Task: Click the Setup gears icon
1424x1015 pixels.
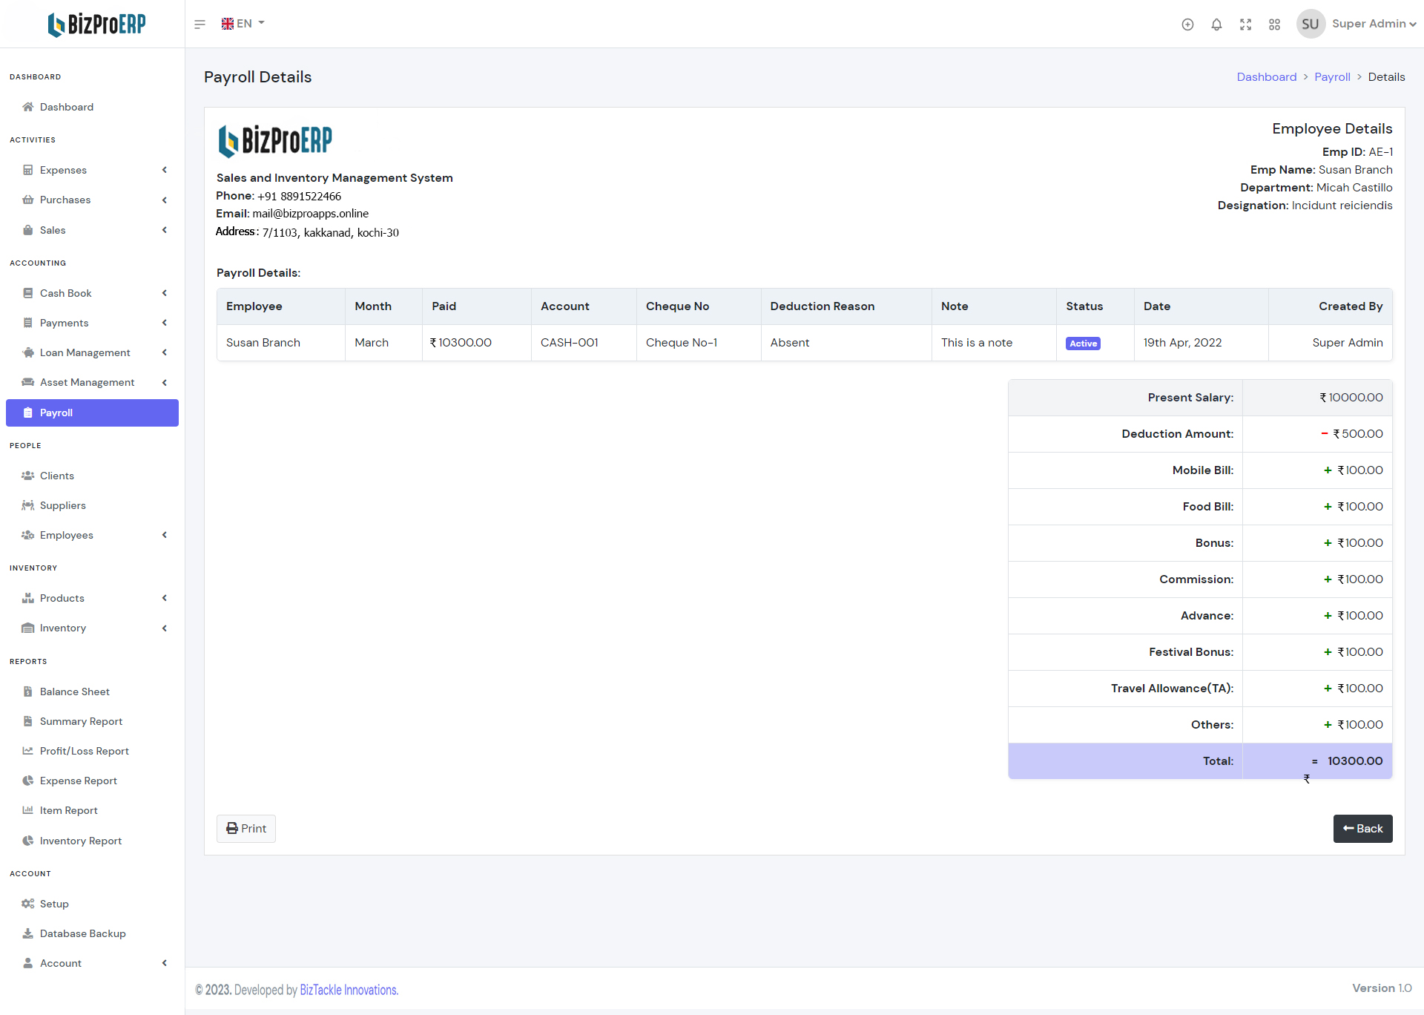Action: tap(28, 904)
